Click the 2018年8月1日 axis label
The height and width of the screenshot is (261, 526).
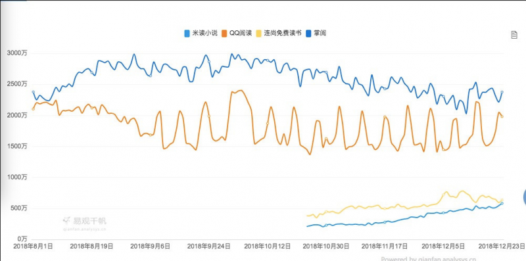(x=33, y=247)
